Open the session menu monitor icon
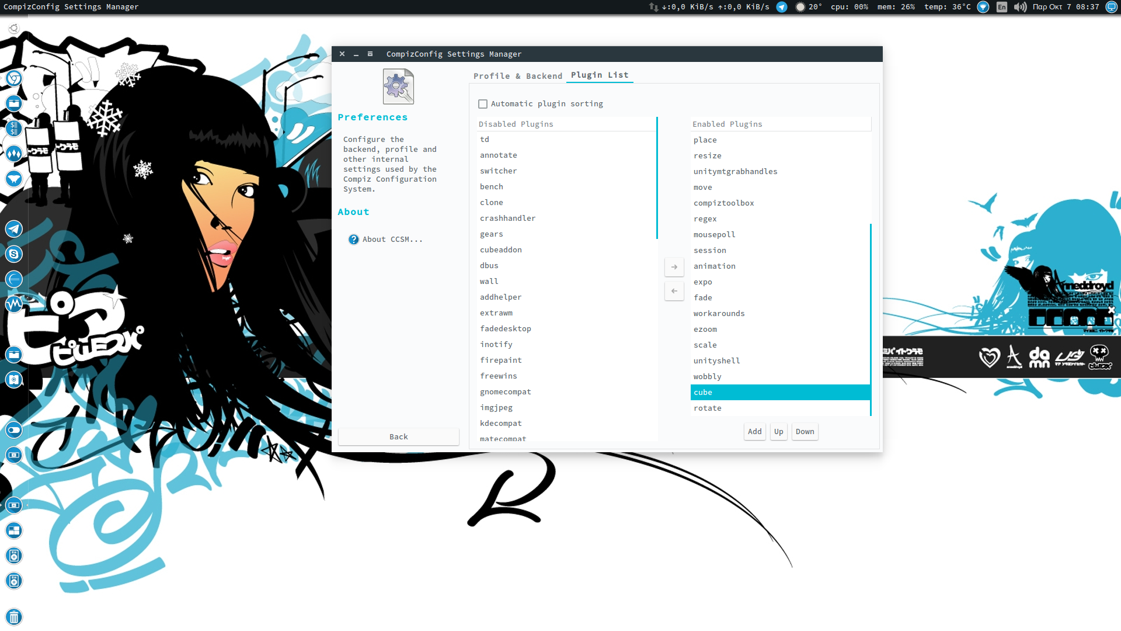 pyautogui.click(x=1112, y=7)
